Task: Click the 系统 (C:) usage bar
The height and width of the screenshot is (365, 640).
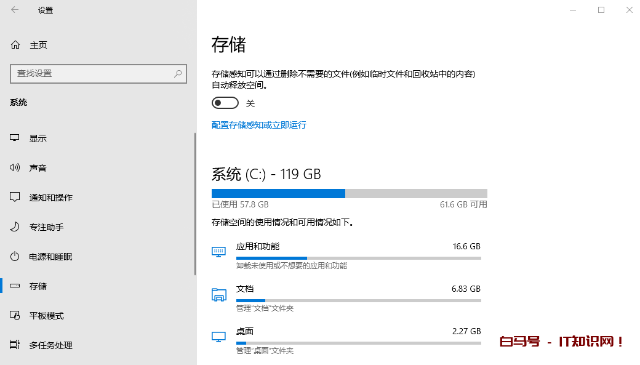Action: 349,193
